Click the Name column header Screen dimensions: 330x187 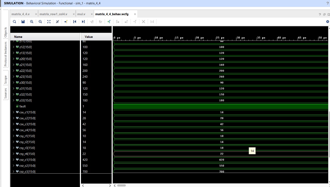(x=18, y=37)
